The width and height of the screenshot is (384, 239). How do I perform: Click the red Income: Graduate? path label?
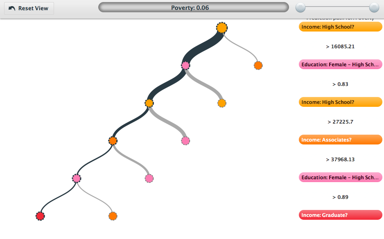tap(340, 215)
